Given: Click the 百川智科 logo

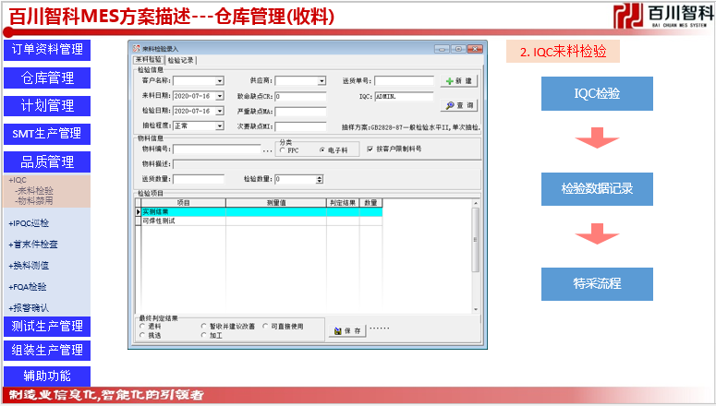Looking at the screenshot, I should [663, 16].
